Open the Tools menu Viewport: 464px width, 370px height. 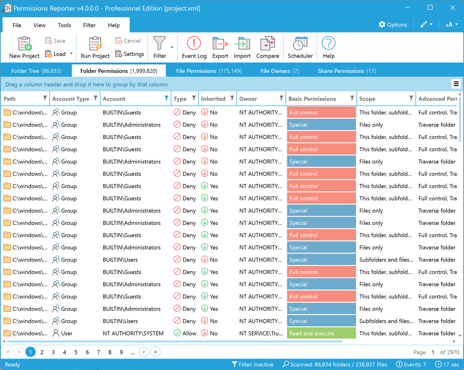click(x=64, y=25)
